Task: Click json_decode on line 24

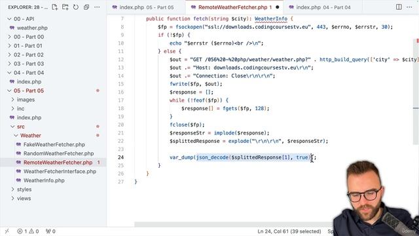Action: (212, 157)
